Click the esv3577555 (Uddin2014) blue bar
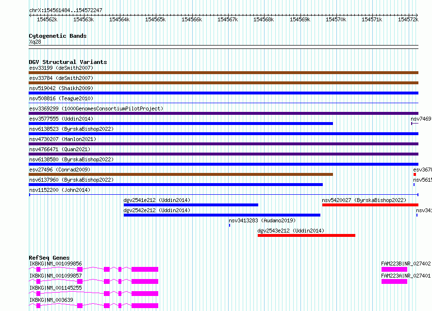 [181, 124]
